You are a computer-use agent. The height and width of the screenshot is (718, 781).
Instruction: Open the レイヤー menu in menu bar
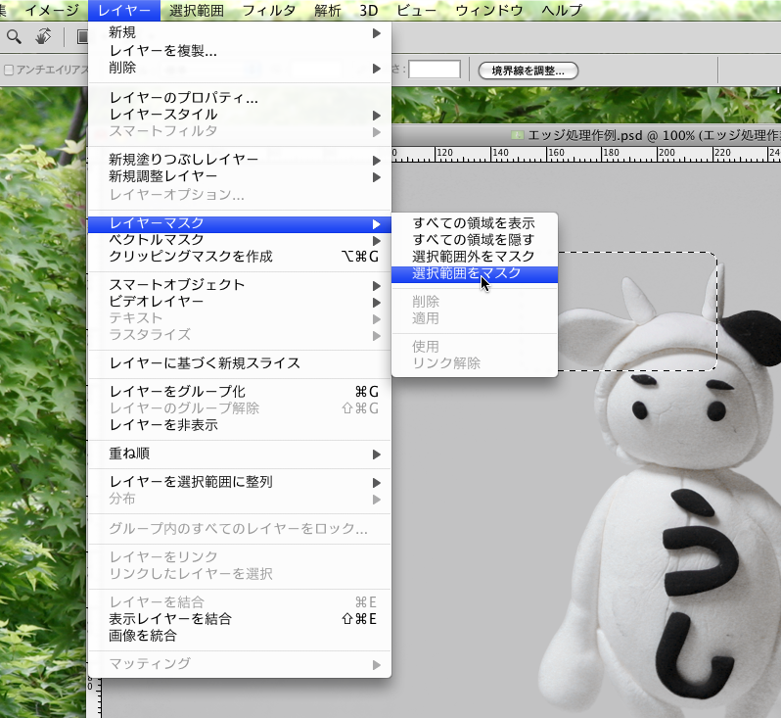[124, 11]
